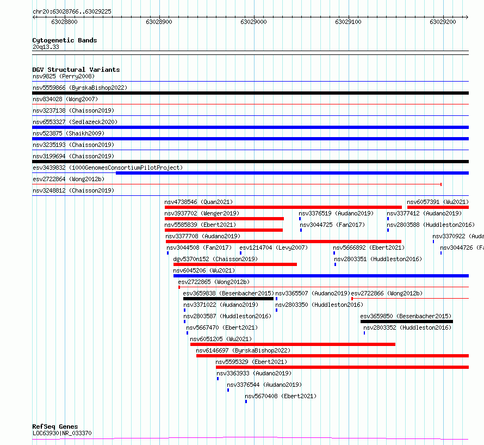484x445 pixels.
Task: Click nsv3044725 (Fan2017) variant label
Action: tap(332, 225)
